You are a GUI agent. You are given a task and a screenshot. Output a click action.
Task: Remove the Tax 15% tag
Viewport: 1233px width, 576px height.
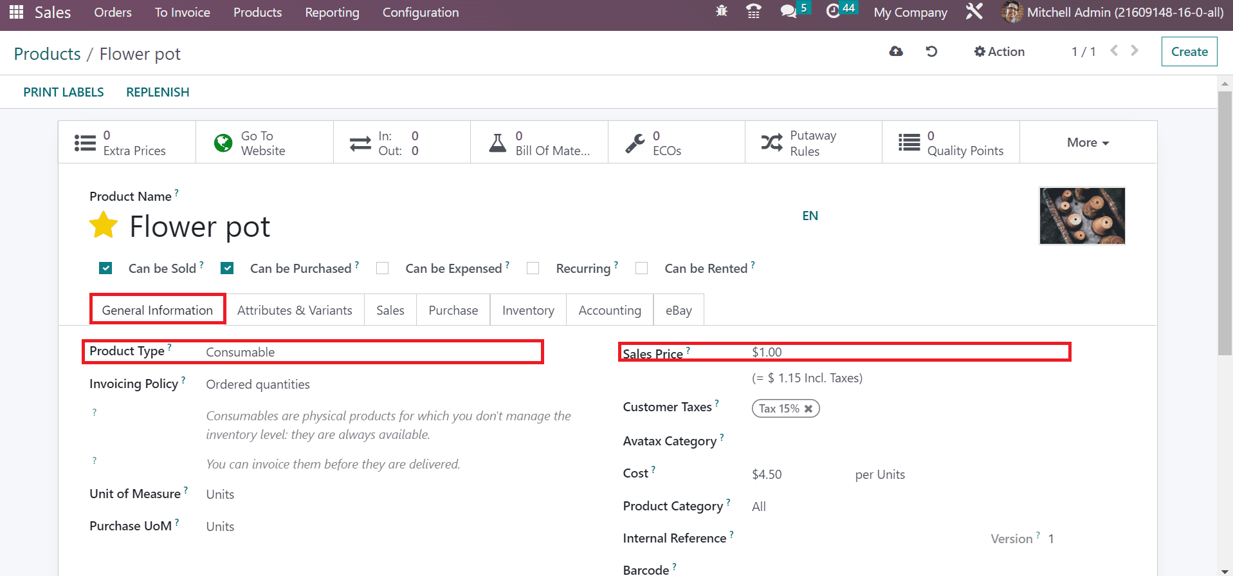coord(808,409)
